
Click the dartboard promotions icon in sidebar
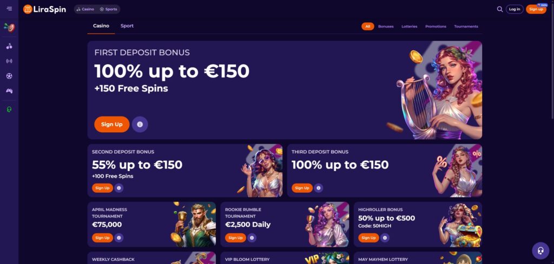[9, 27]
